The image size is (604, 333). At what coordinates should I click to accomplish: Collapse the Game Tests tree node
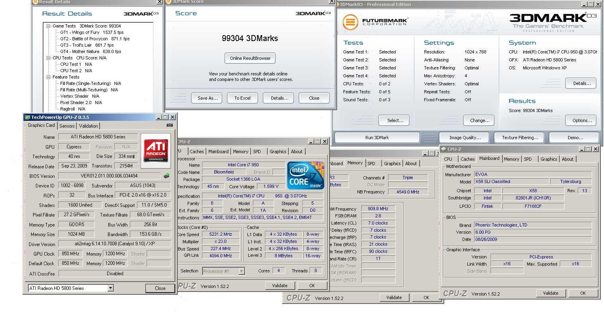coord(48,26)
